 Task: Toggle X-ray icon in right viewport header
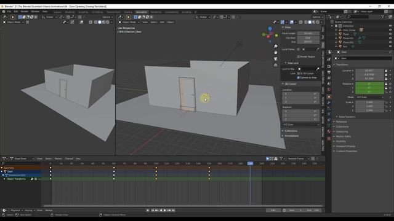tap(301, 22)
